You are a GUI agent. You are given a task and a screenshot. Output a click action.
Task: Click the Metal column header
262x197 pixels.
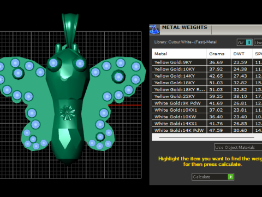click(x=179, y=54)
